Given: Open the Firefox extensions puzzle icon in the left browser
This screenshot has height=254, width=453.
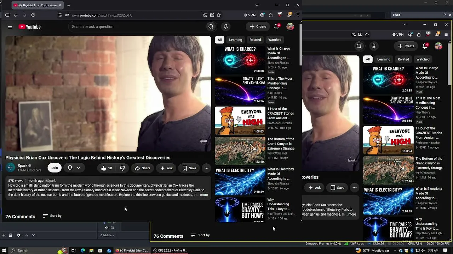Looking at the screenshot, I should point(271,15).
